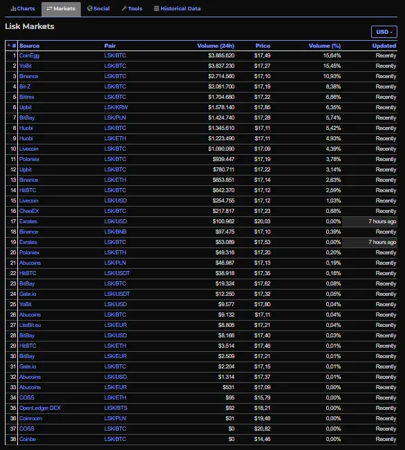The image size is (405, 450).
Task: Open Huobi link in row 8
Action: point(26,128)
